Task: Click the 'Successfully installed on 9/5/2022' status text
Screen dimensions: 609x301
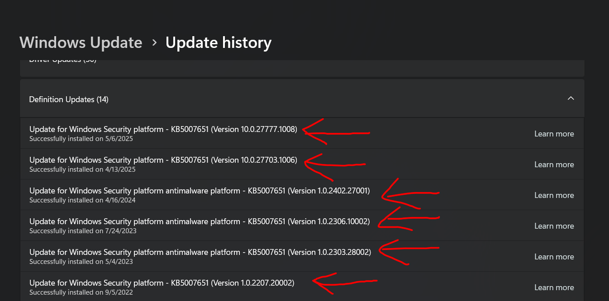Action: point(81,292)
